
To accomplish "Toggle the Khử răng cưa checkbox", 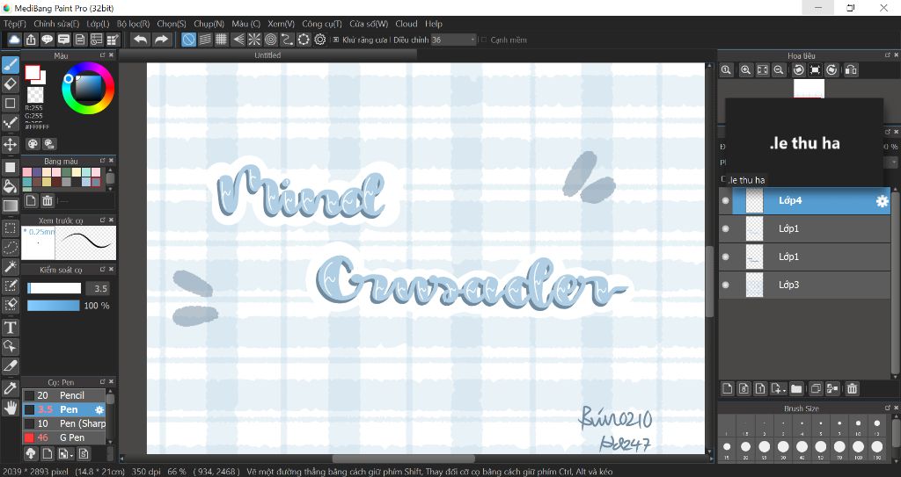I will pos(336,40).
